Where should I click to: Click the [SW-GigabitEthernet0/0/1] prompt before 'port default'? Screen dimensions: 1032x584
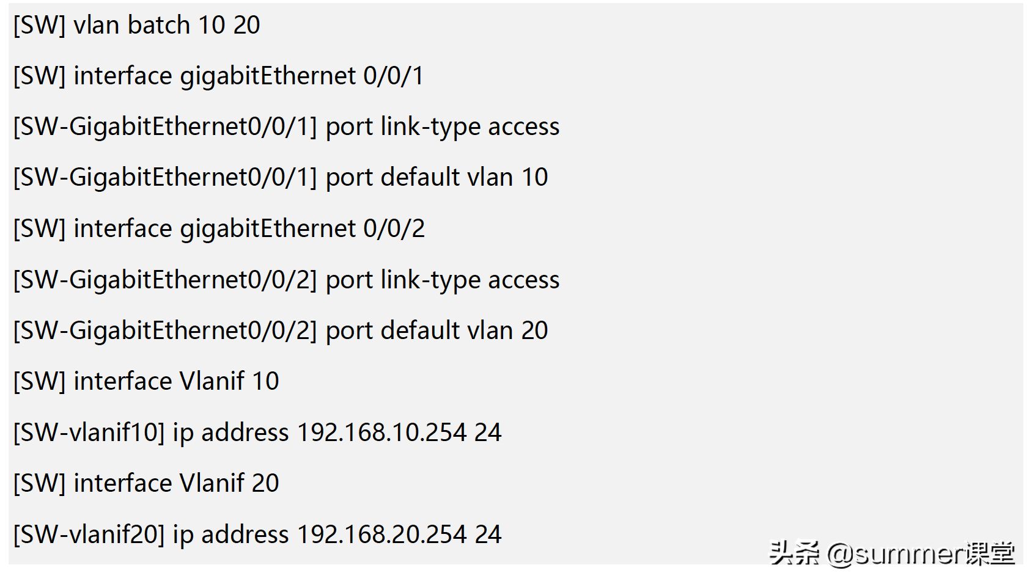(x=165, y=178)
